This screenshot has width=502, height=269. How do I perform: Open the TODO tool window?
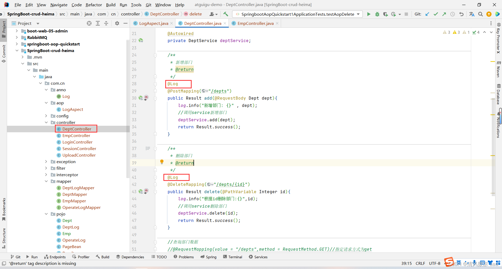[159, 257]
